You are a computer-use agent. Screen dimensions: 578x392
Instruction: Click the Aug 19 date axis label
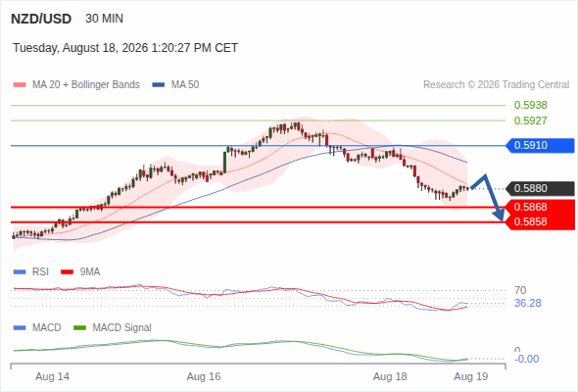click(x=471, y=377)
